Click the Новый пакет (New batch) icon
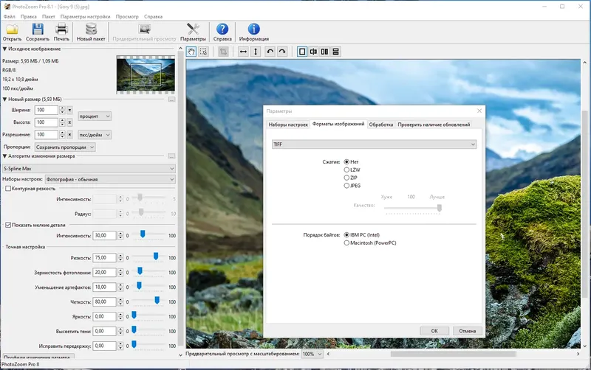The height and width of the screenshot is (370, 591). click(x=92, y=30)
